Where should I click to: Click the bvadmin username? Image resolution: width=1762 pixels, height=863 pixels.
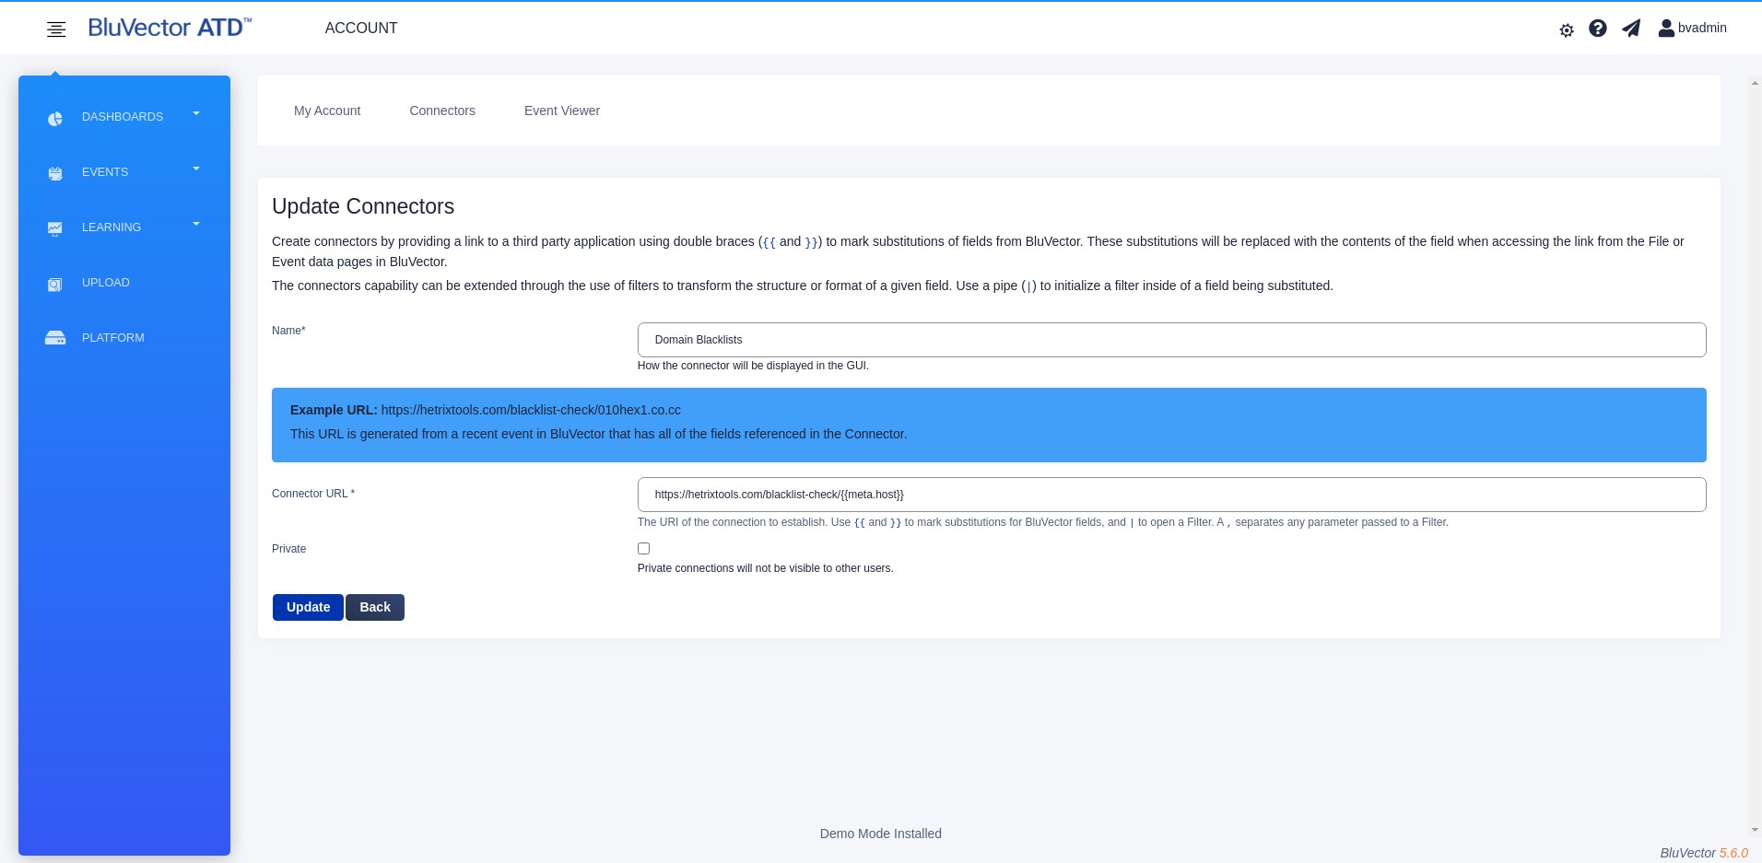point(1702,28)
